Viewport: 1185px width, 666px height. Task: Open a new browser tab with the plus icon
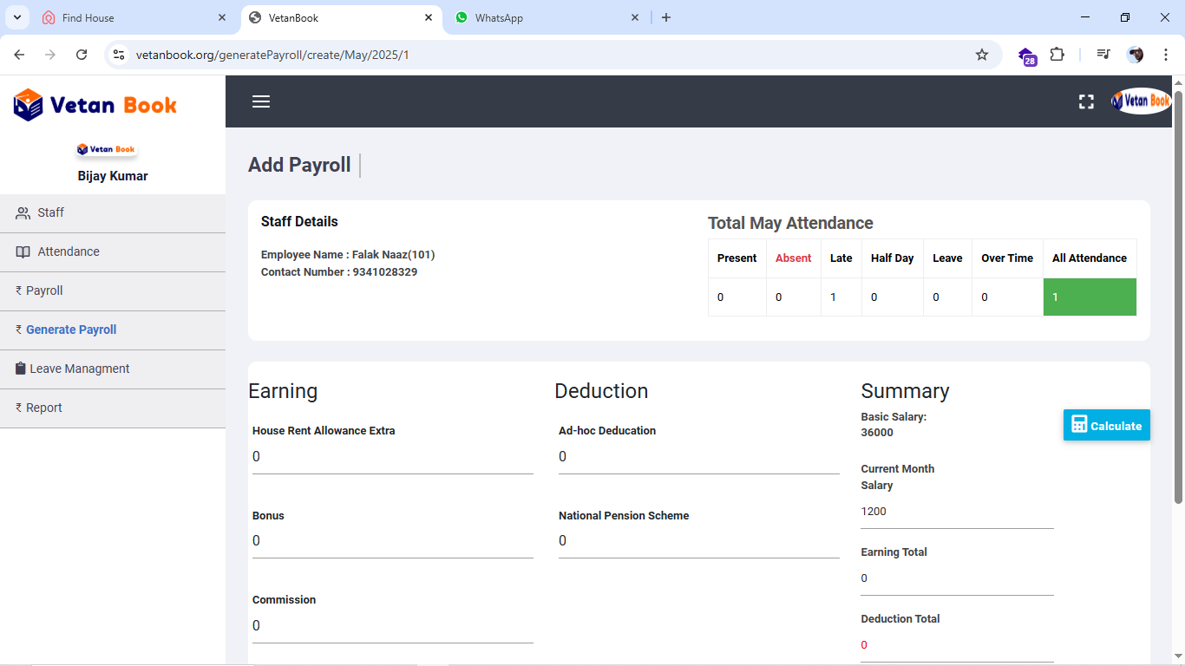(666, 17)
